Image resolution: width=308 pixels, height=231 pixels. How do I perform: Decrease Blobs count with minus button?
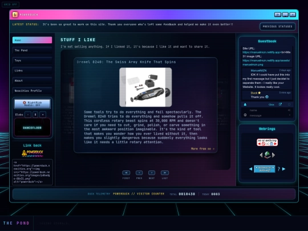point(28,115)
